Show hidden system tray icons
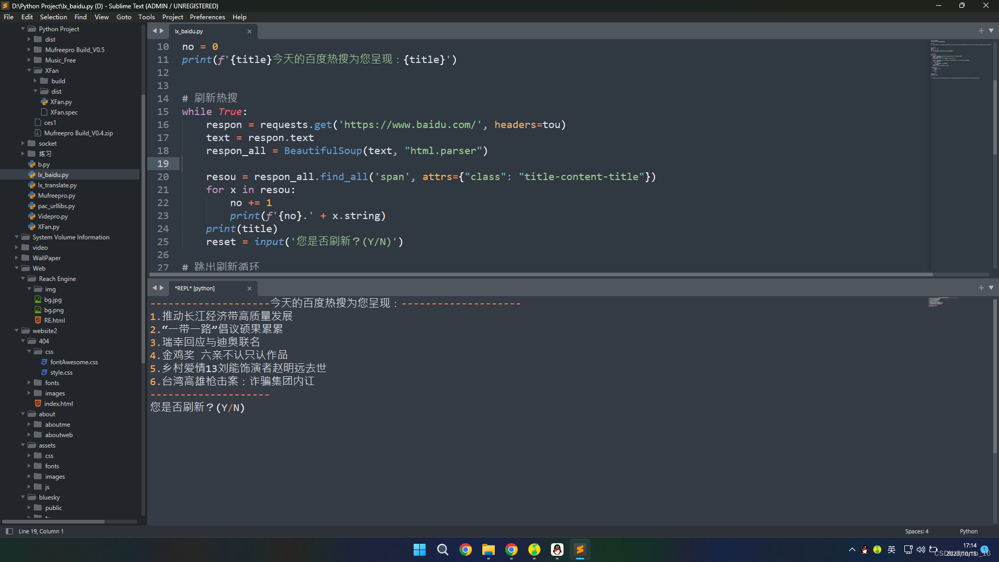This screenshot has width=999, height=562. pos(852,550)
